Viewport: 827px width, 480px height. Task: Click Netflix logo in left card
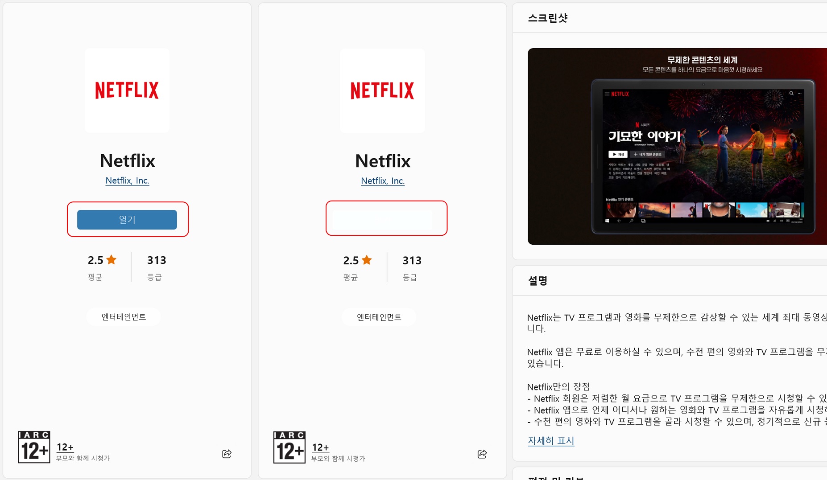click(127, 90)
